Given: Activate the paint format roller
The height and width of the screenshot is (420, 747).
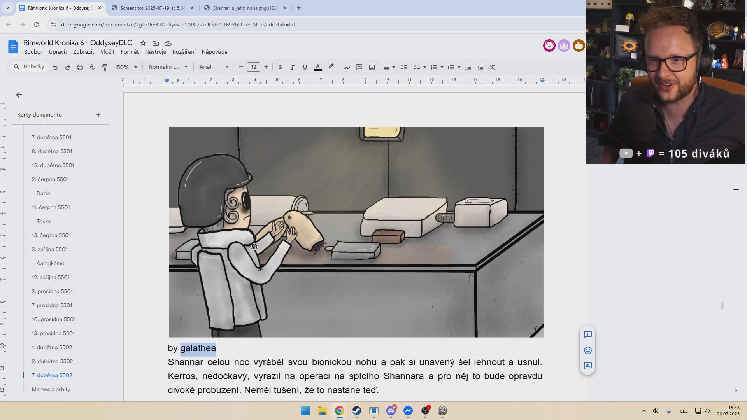Looking at the screenshot, I should click(105, 67).
